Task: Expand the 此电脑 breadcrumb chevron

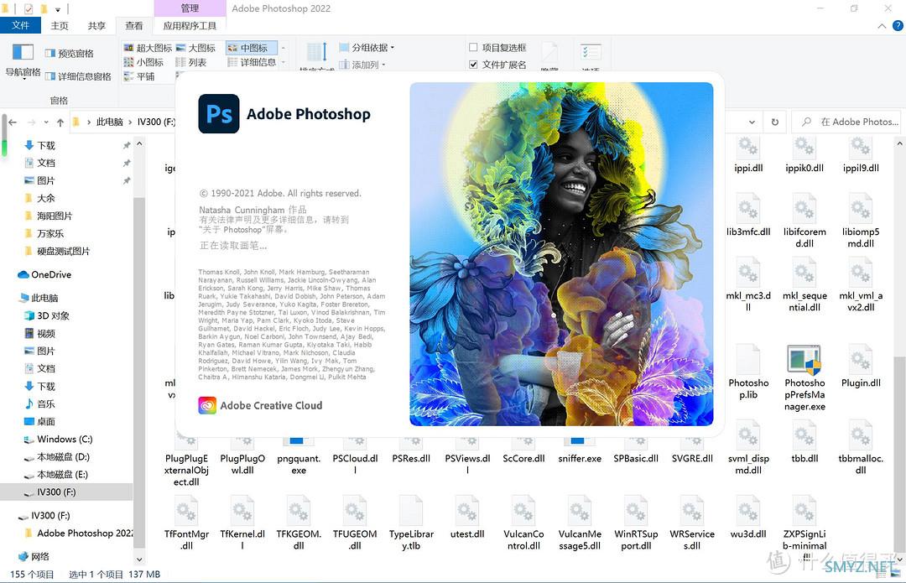Action: 130,122
